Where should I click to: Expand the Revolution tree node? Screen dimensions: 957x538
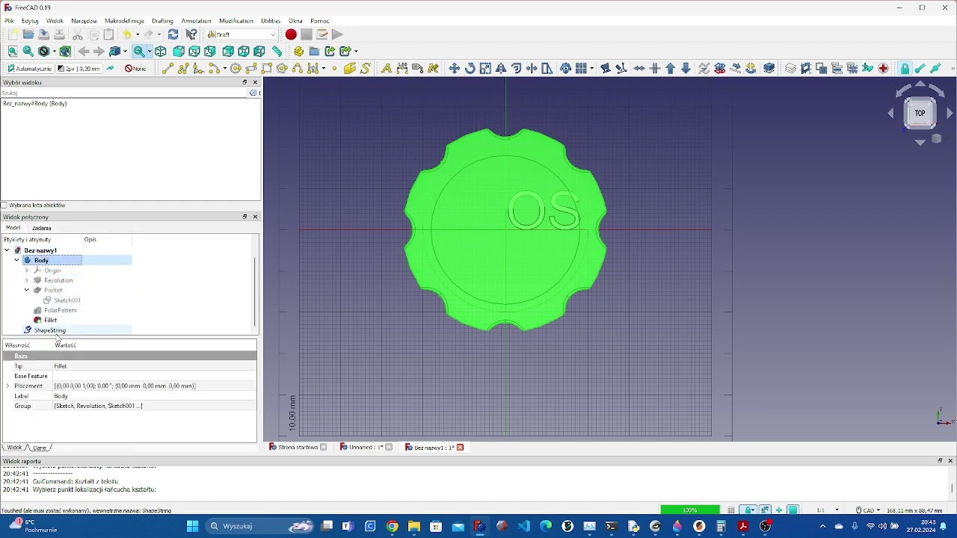pos(27,280)
